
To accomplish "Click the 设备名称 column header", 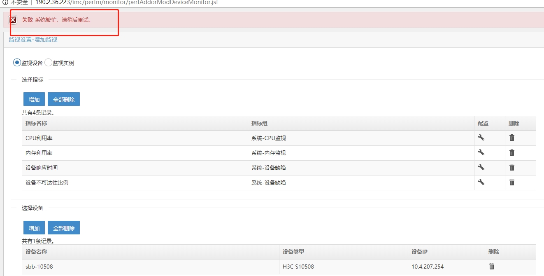I will click(151, 252).
